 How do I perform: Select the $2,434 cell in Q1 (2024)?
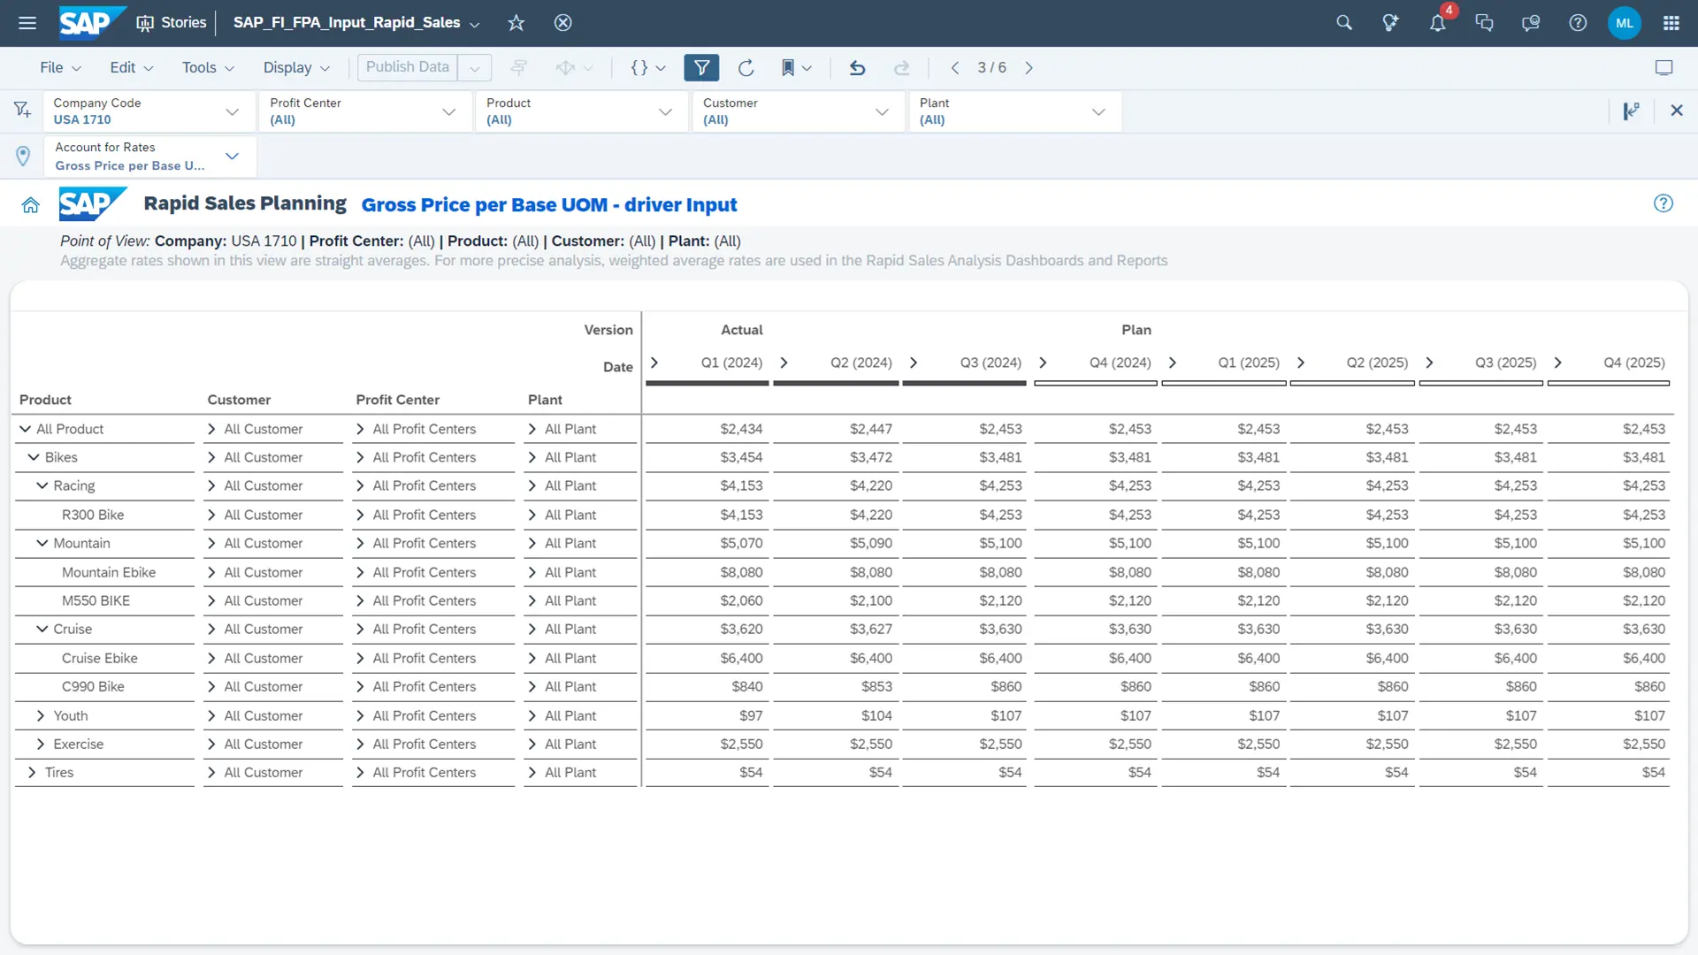[741, 429]
